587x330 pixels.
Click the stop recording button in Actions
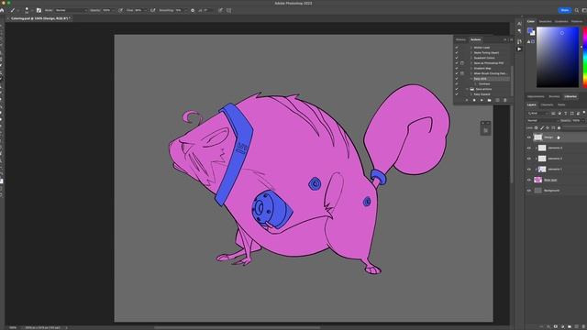coord(467,100)
